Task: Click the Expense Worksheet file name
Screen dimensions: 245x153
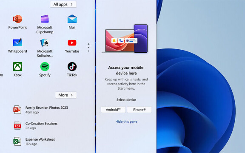Action: click(40, 139)
